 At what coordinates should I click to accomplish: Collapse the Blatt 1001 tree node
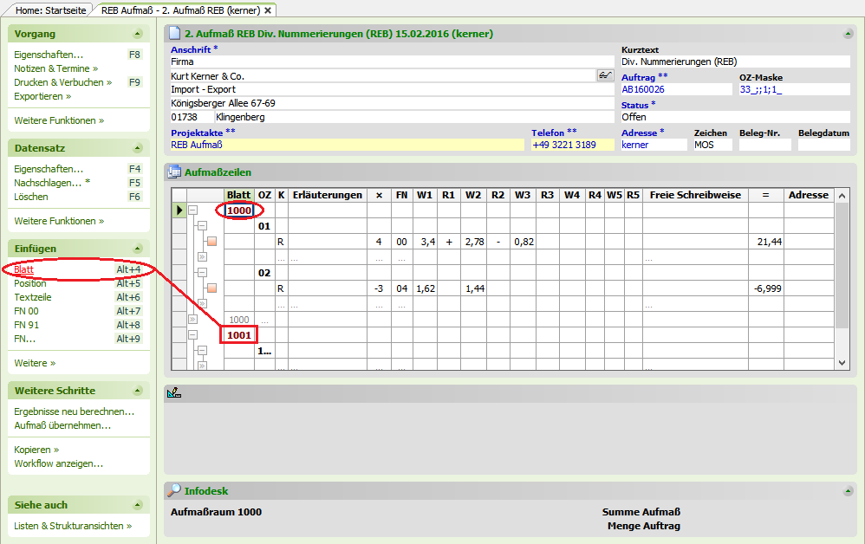tap(193, 334)
